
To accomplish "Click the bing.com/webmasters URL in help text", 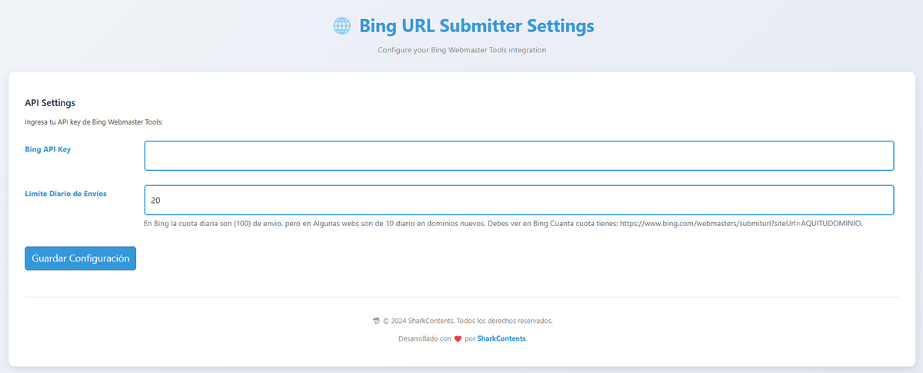I will [740, 224].
